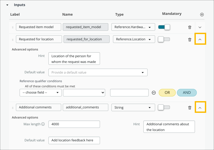Open the Provide a default value dropdown
214x150 pixels.
tap(98, 72)
